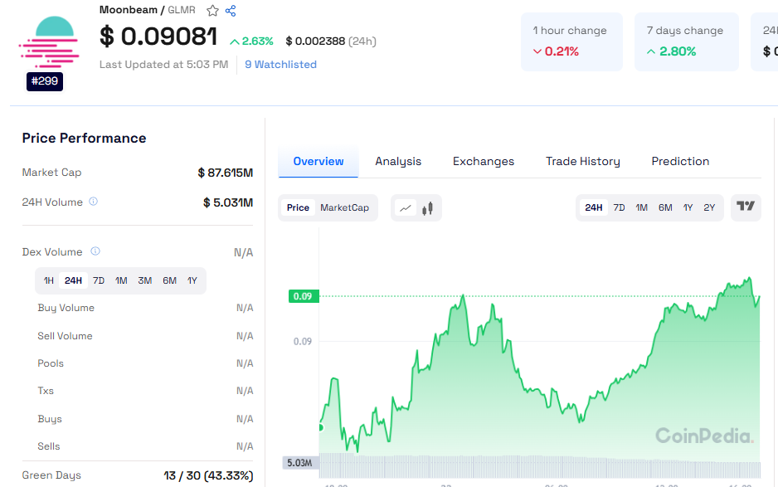Select MarketCap chart mode
This screenshot has height=487, width=778.
click(344, 207)
